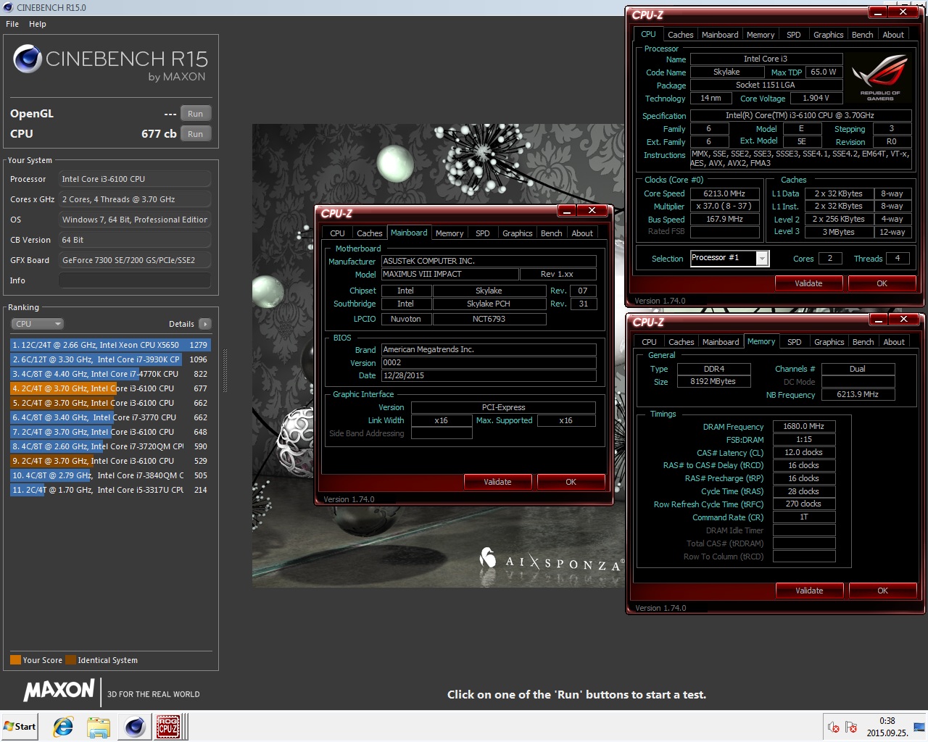
Task: Click the Cinebench R15 logo sphere
Action: coord(28,59)
